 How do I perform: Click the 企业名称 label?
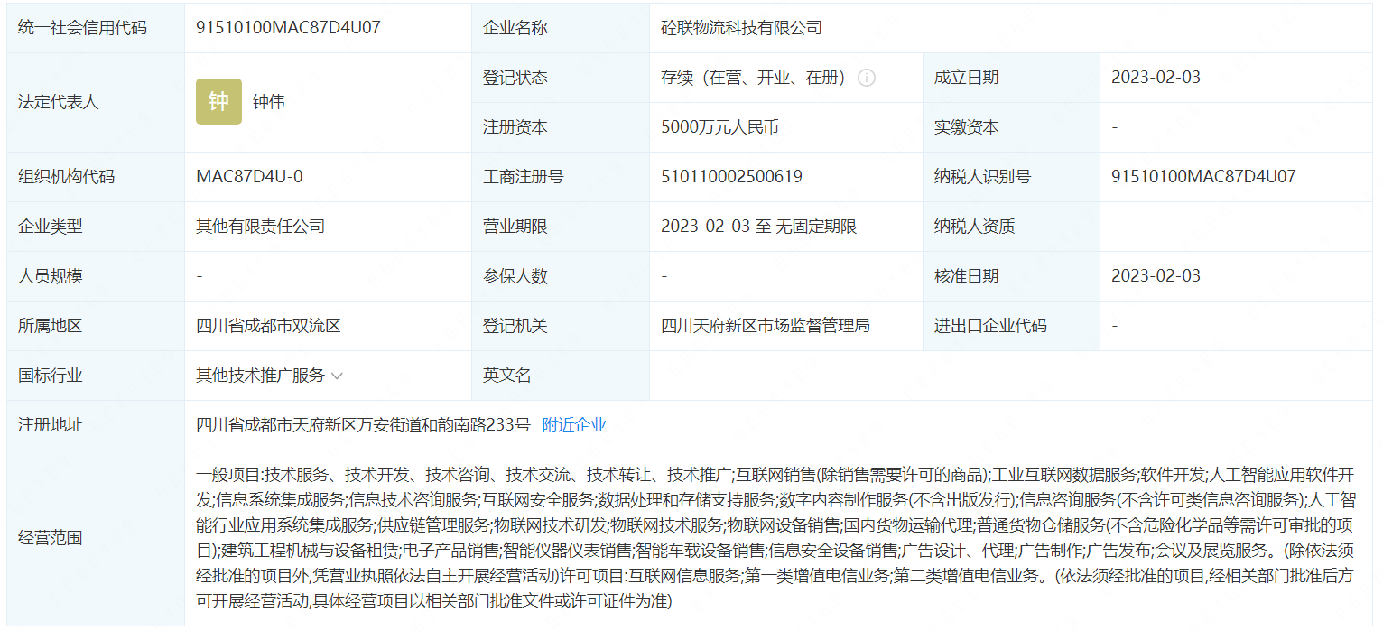(x=515, y=28)
